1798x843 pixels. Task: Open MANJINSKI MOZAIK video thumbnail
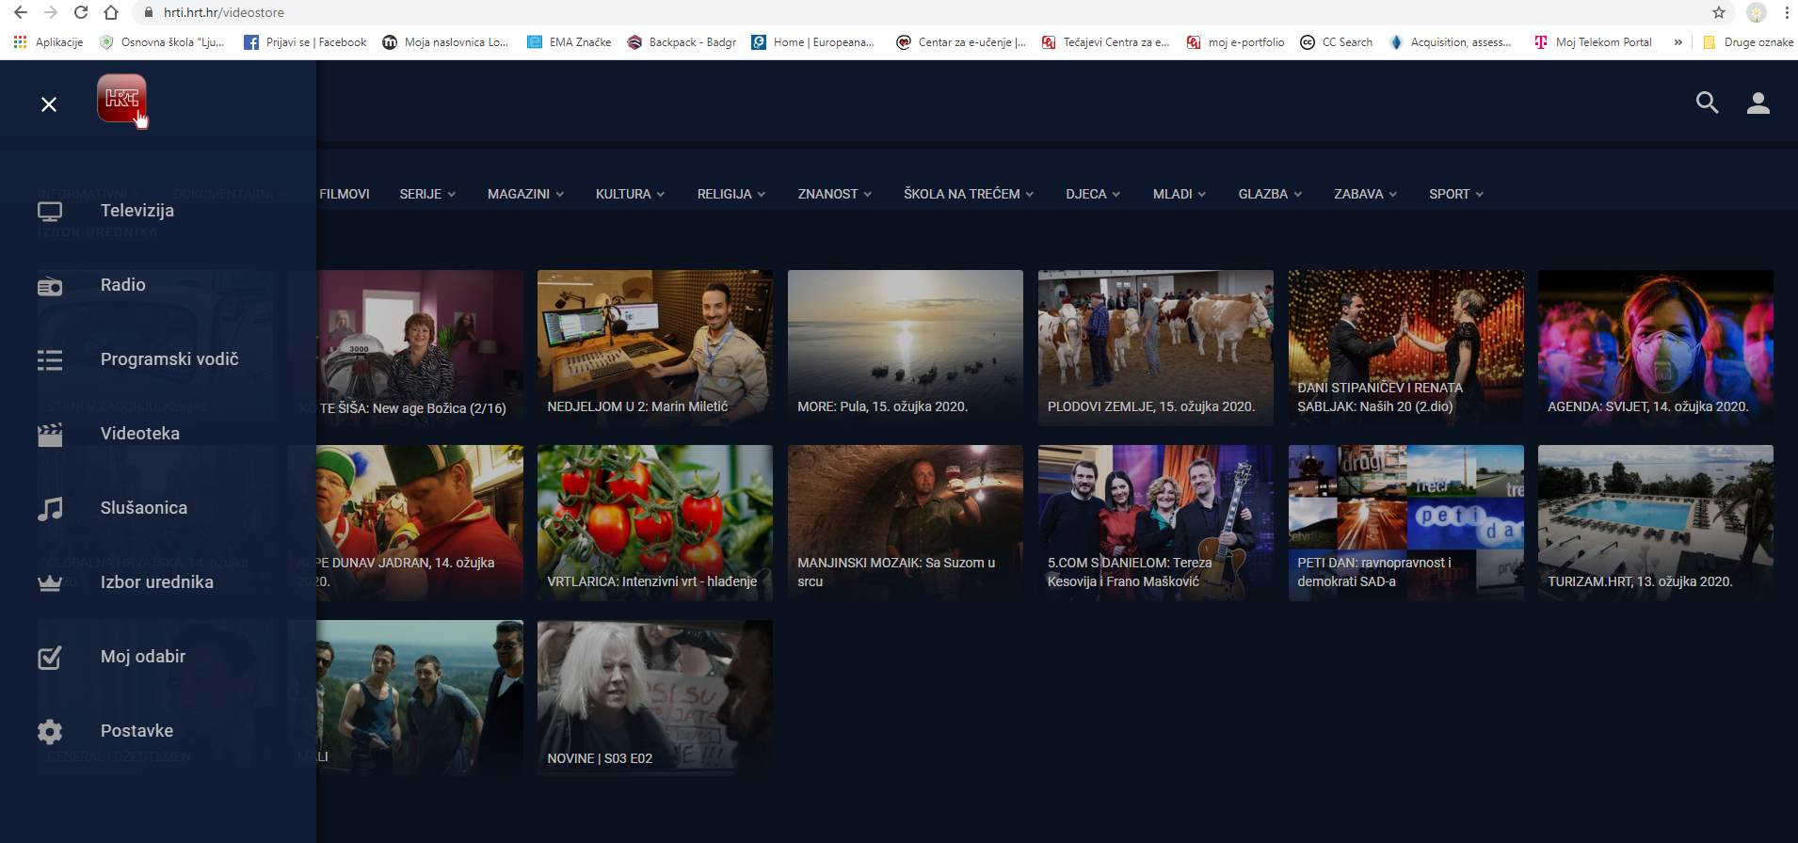906,523
